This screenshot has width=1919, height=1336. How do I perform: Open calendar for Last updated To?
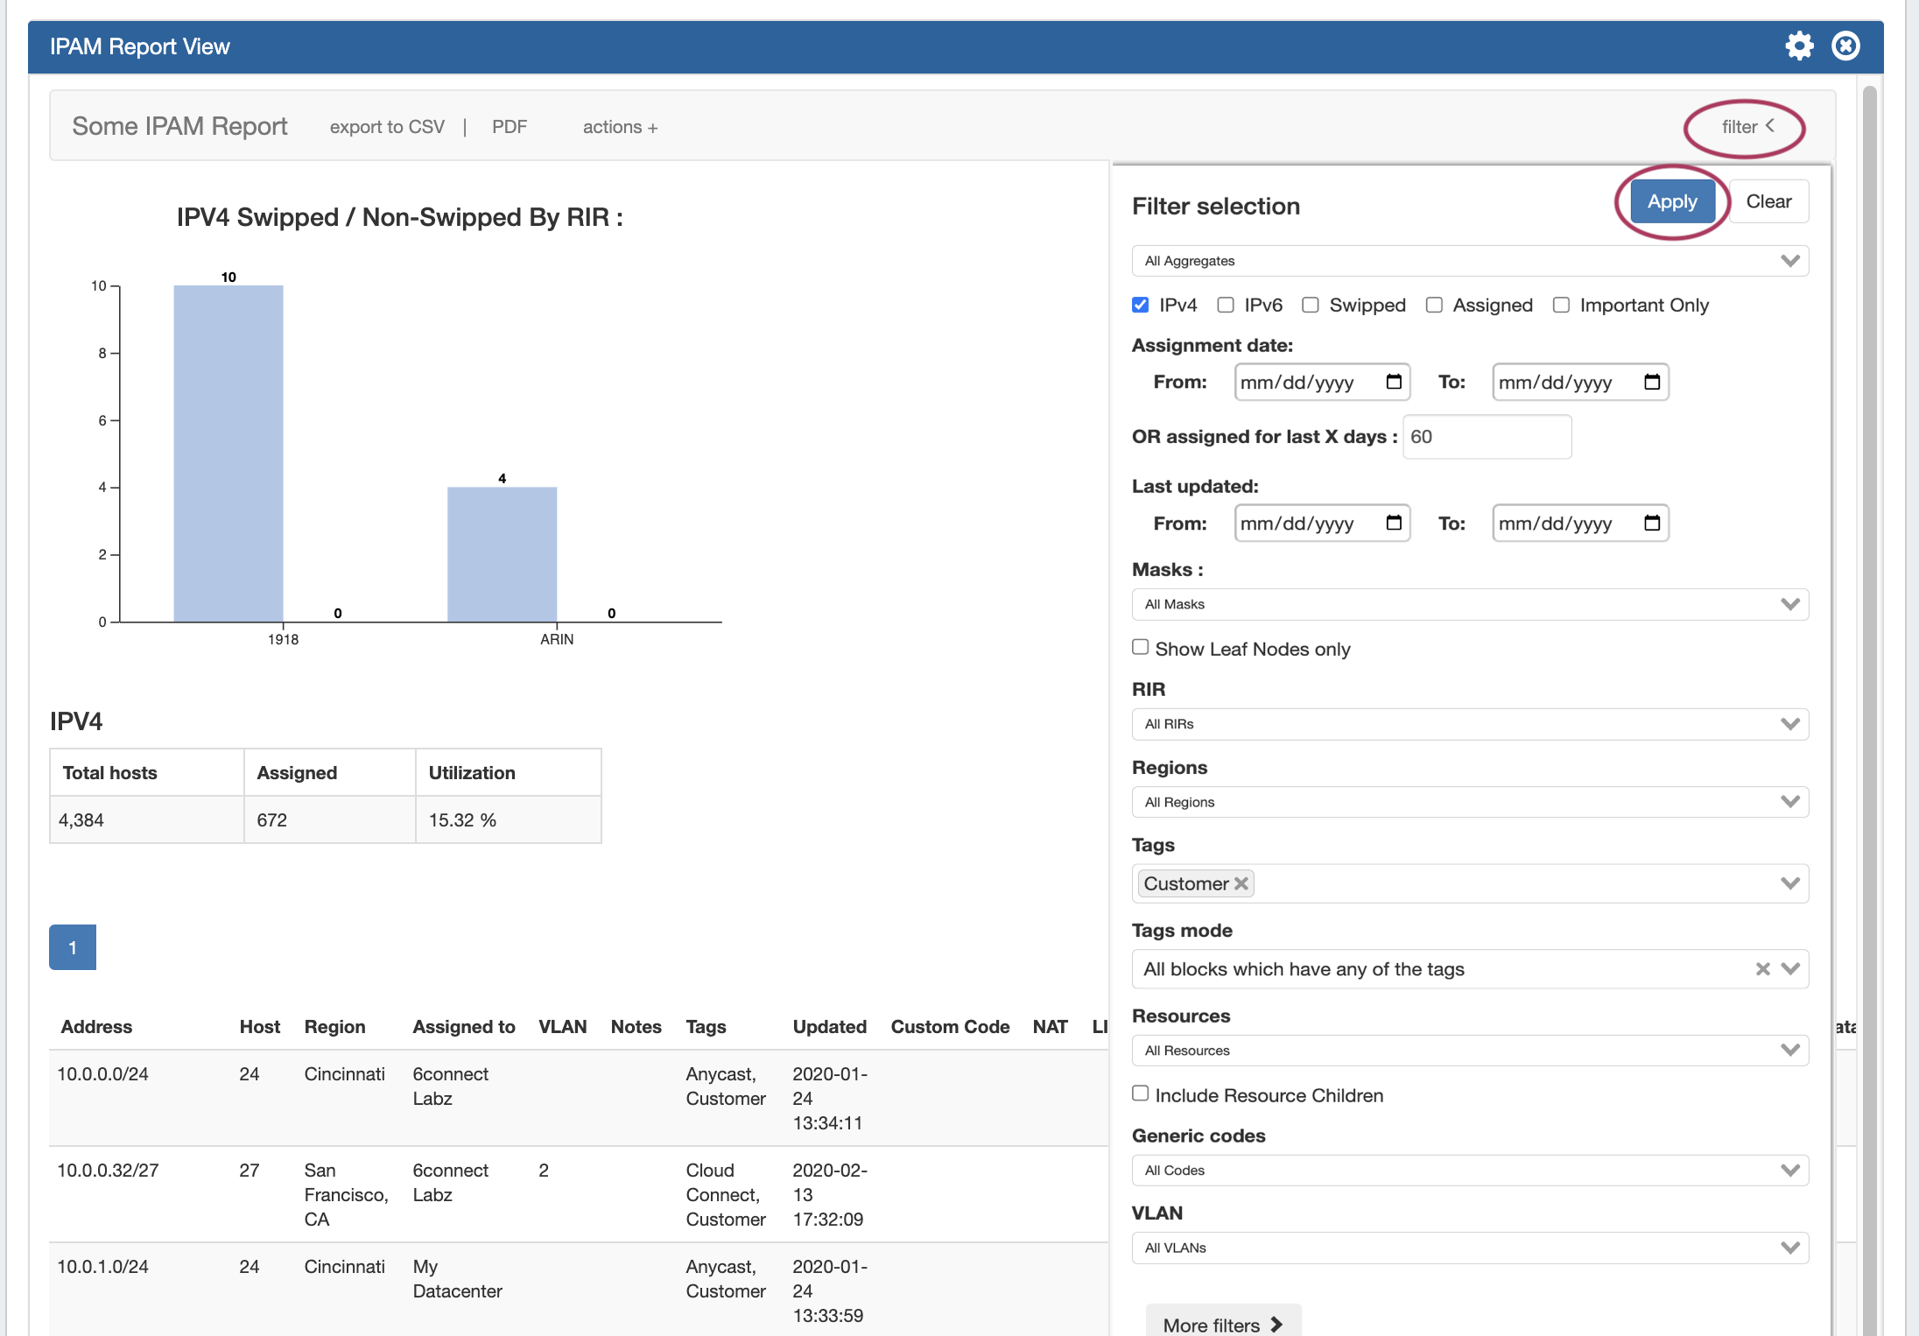point(1652,523)
